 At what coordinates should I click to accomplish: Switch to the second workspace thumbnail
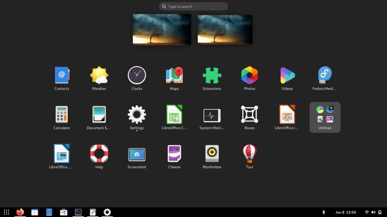pyautogui.click(x=225, y=29)
